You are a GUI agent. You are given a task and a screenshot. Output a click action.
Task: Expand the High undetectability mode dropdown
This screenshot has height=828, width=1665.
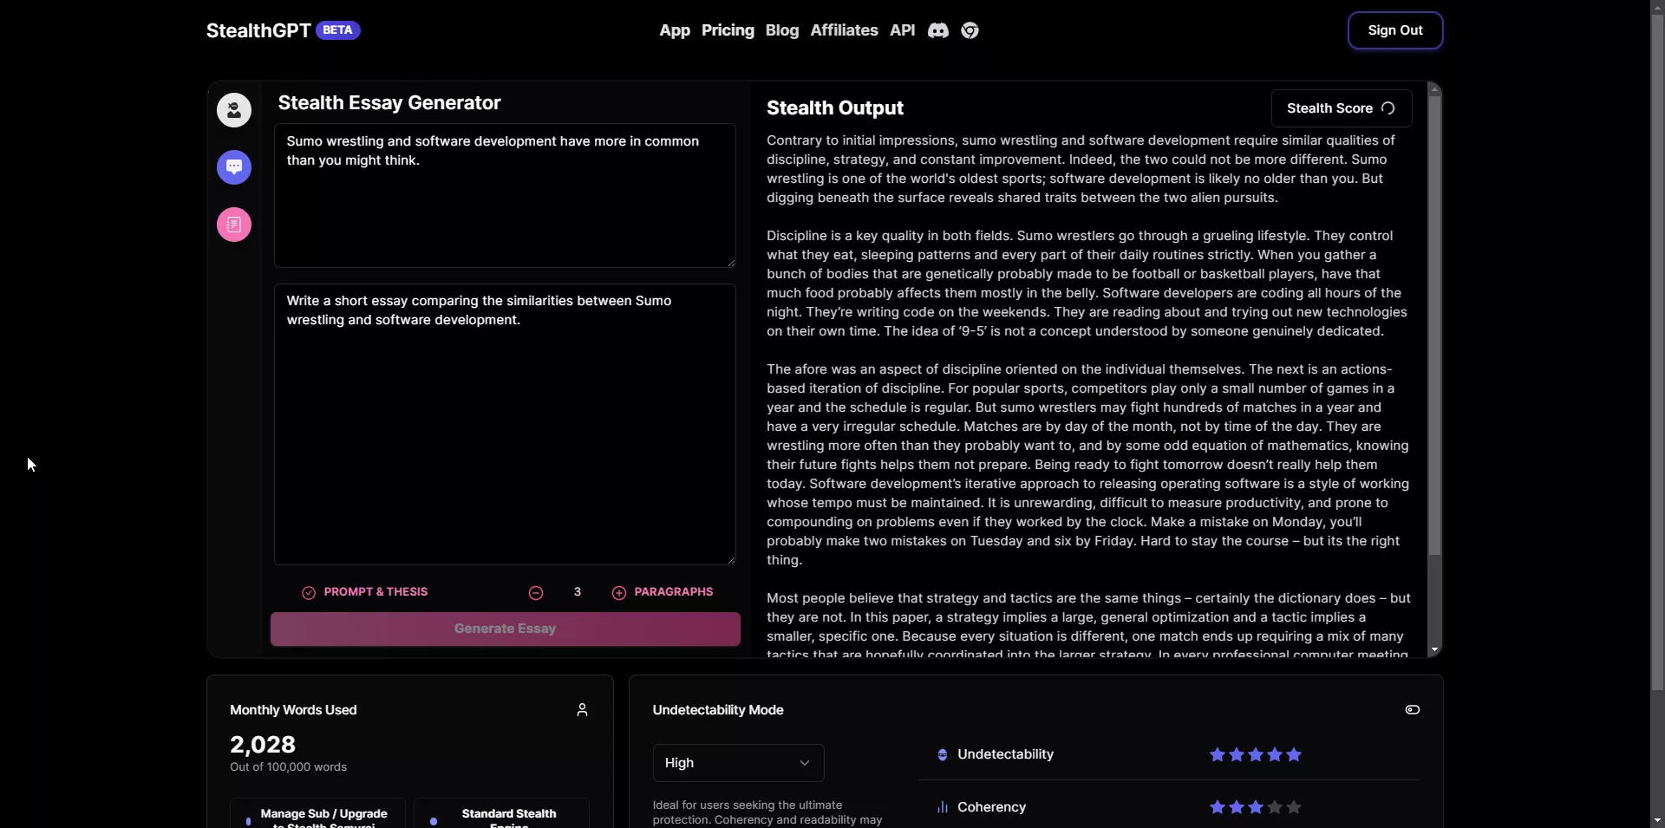click(738, 763)
